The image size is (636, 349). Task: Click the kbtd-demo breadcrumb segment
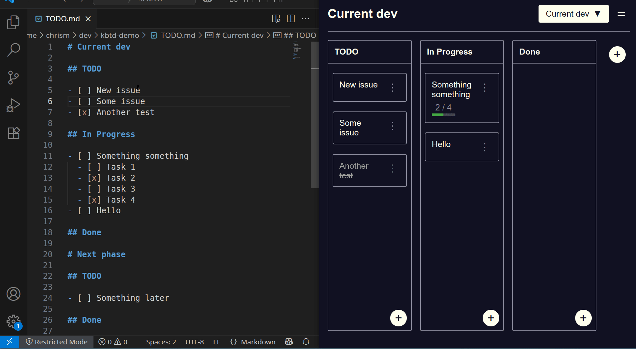coord(120,35)
